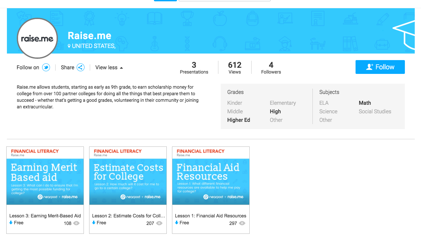This screenshot has width=421, height=244.
Task: Click the Free download arrow for Lesson 3
Action: pyautogui.click(x=11, y=223)
